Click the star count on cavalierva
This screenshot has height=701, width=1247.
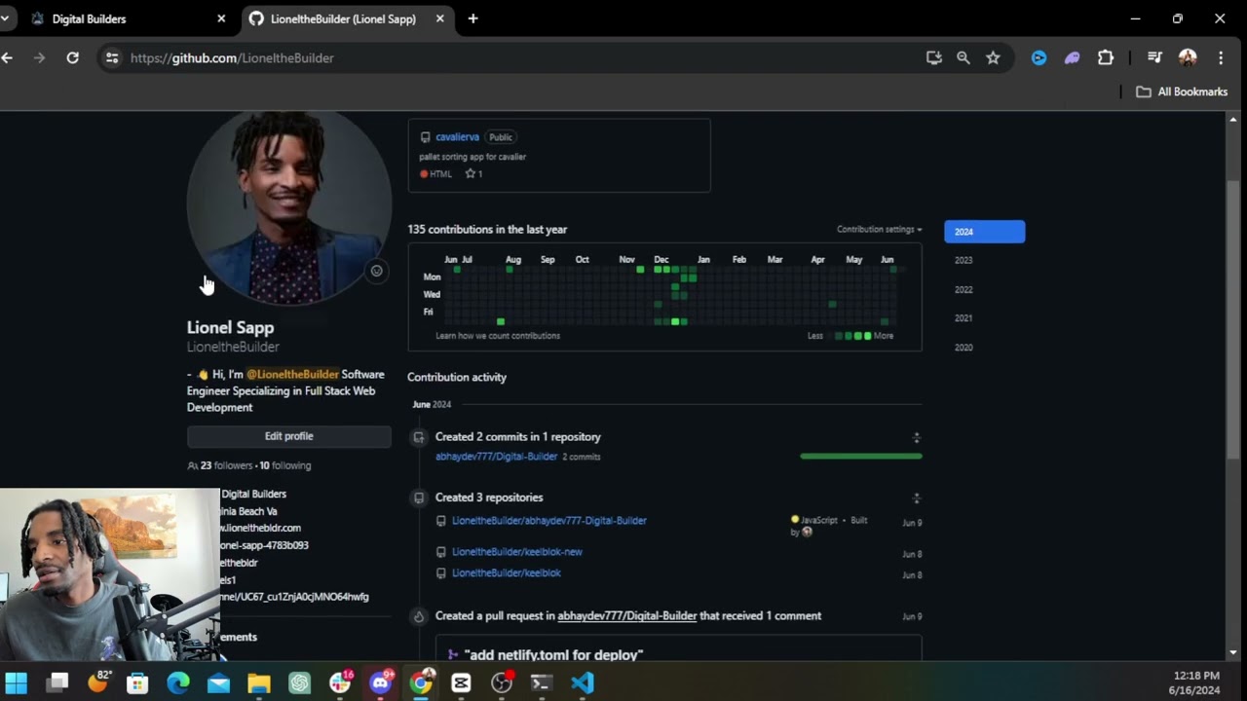473,174
